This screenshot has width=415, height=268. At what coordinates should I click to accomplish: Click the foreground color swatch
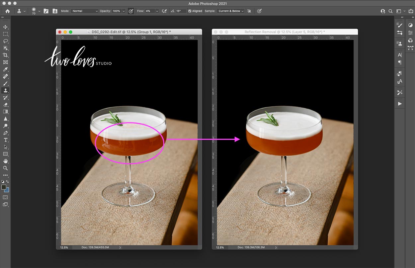pyautogui.click(x=4, y=187)
